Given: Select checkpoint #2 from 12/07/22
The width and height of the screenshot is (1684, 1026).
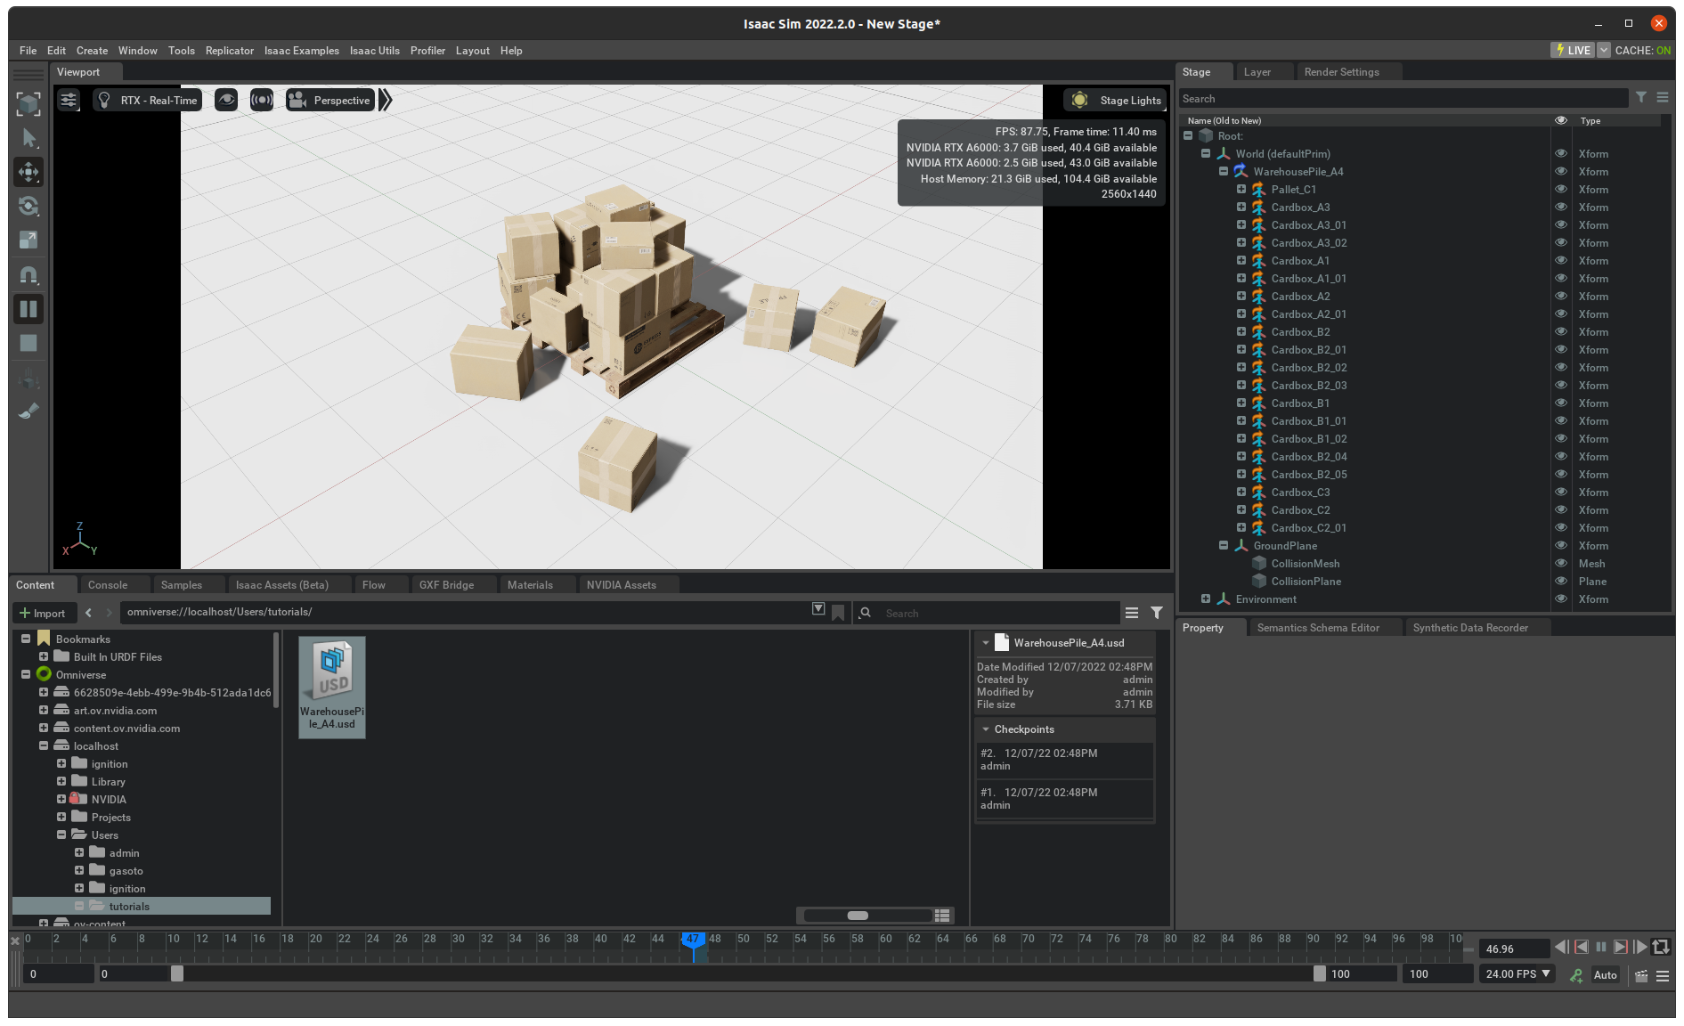Looking at the screenshot, I should (1064, 760).
